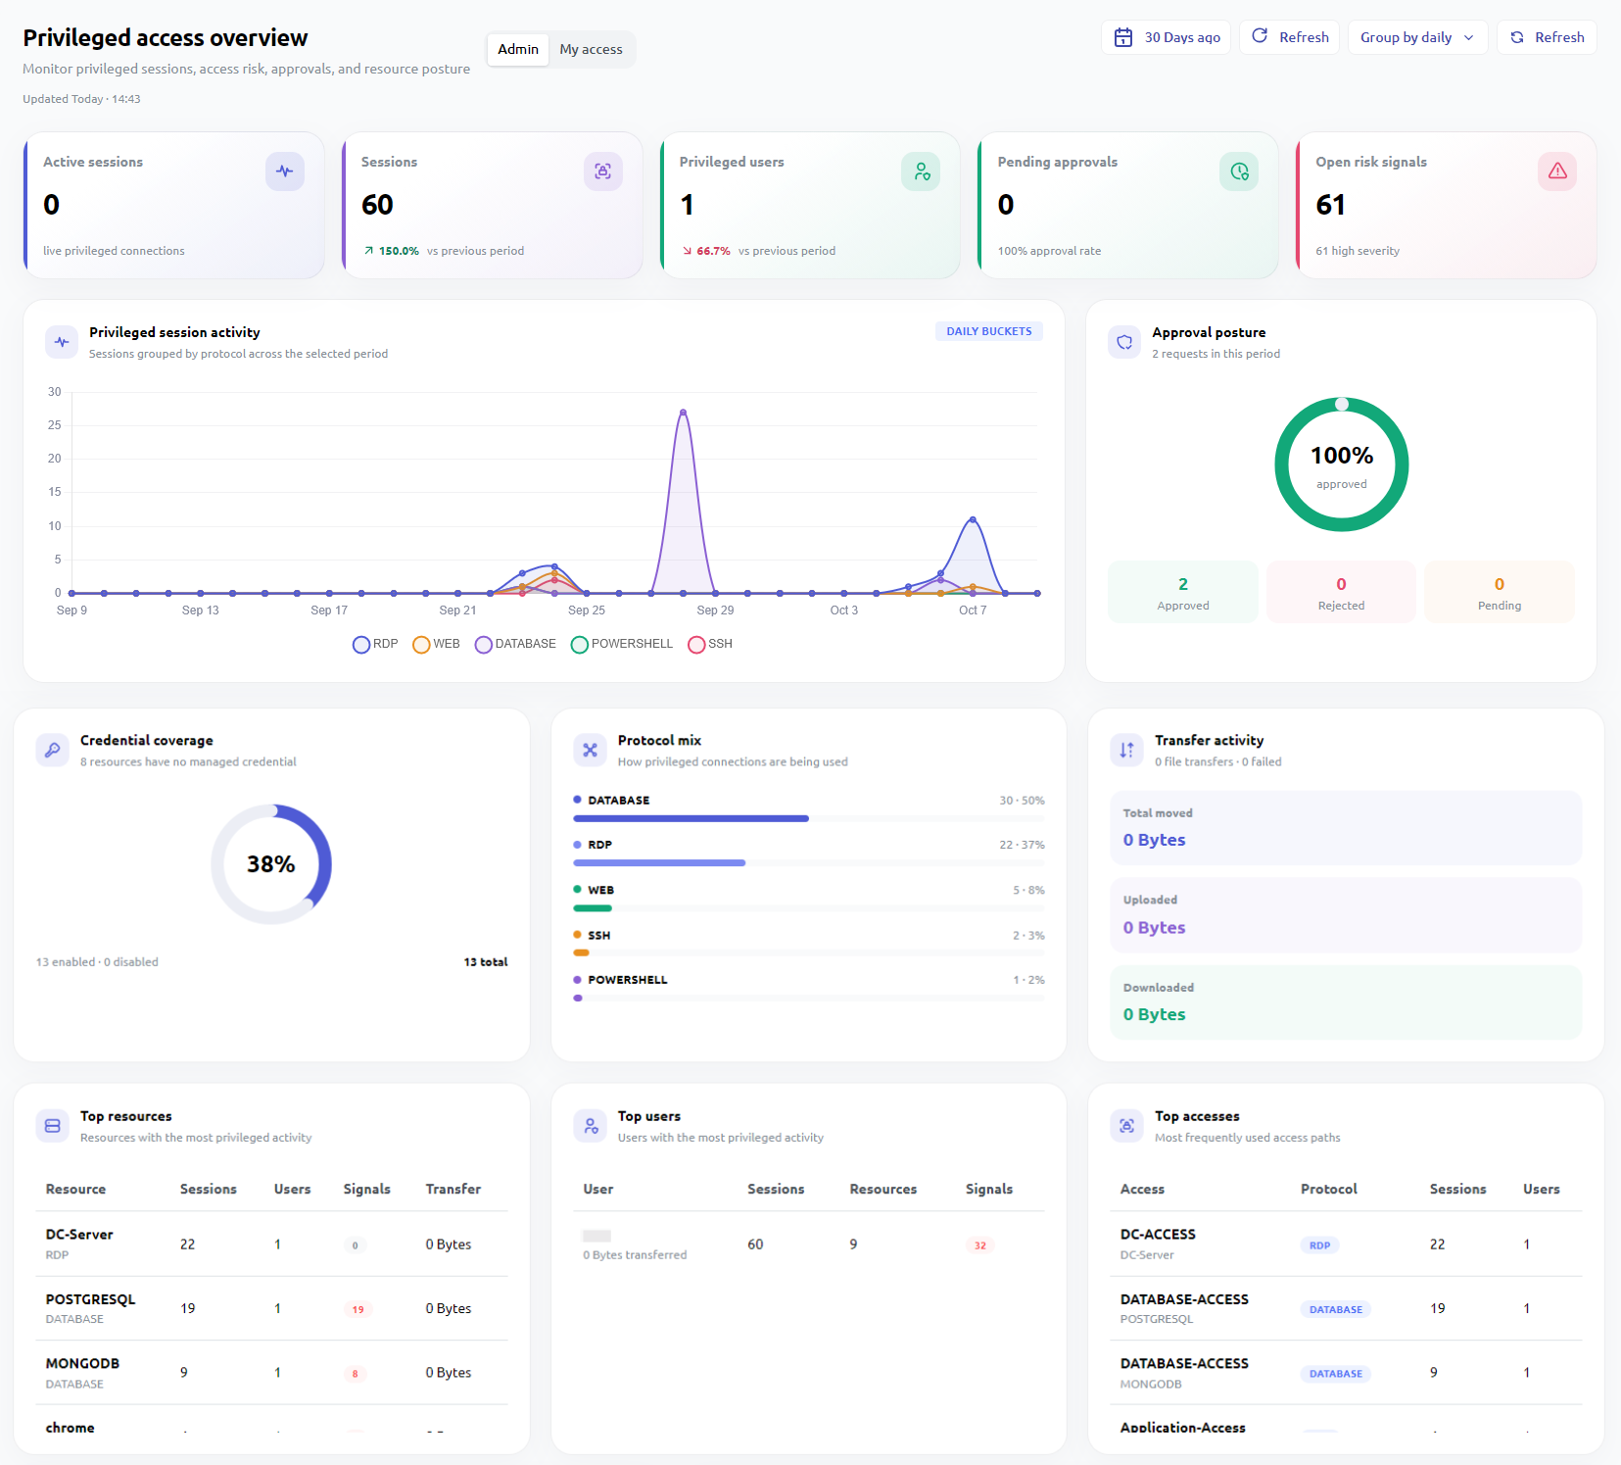Click the Pending count tile

pos(1500,592)
